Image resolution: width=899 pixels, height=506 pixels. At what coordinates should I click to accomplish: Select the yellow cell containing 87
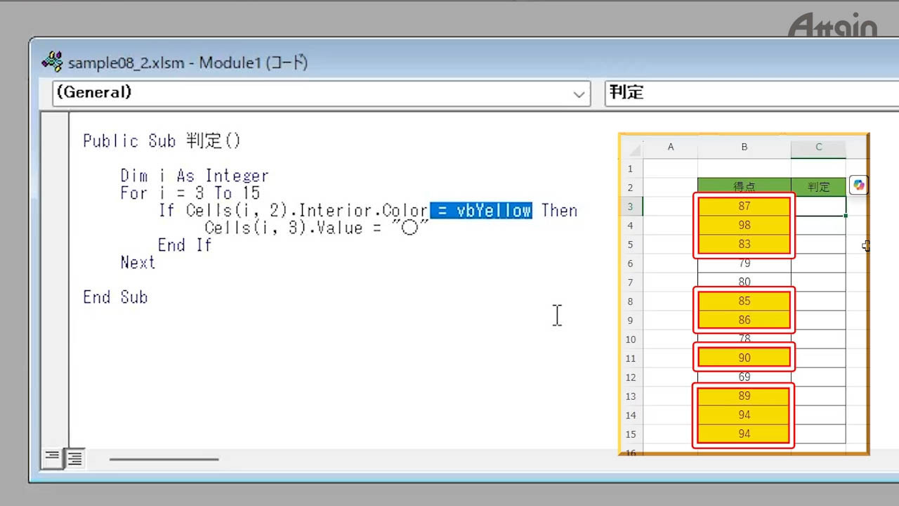(x=744, y=206)
